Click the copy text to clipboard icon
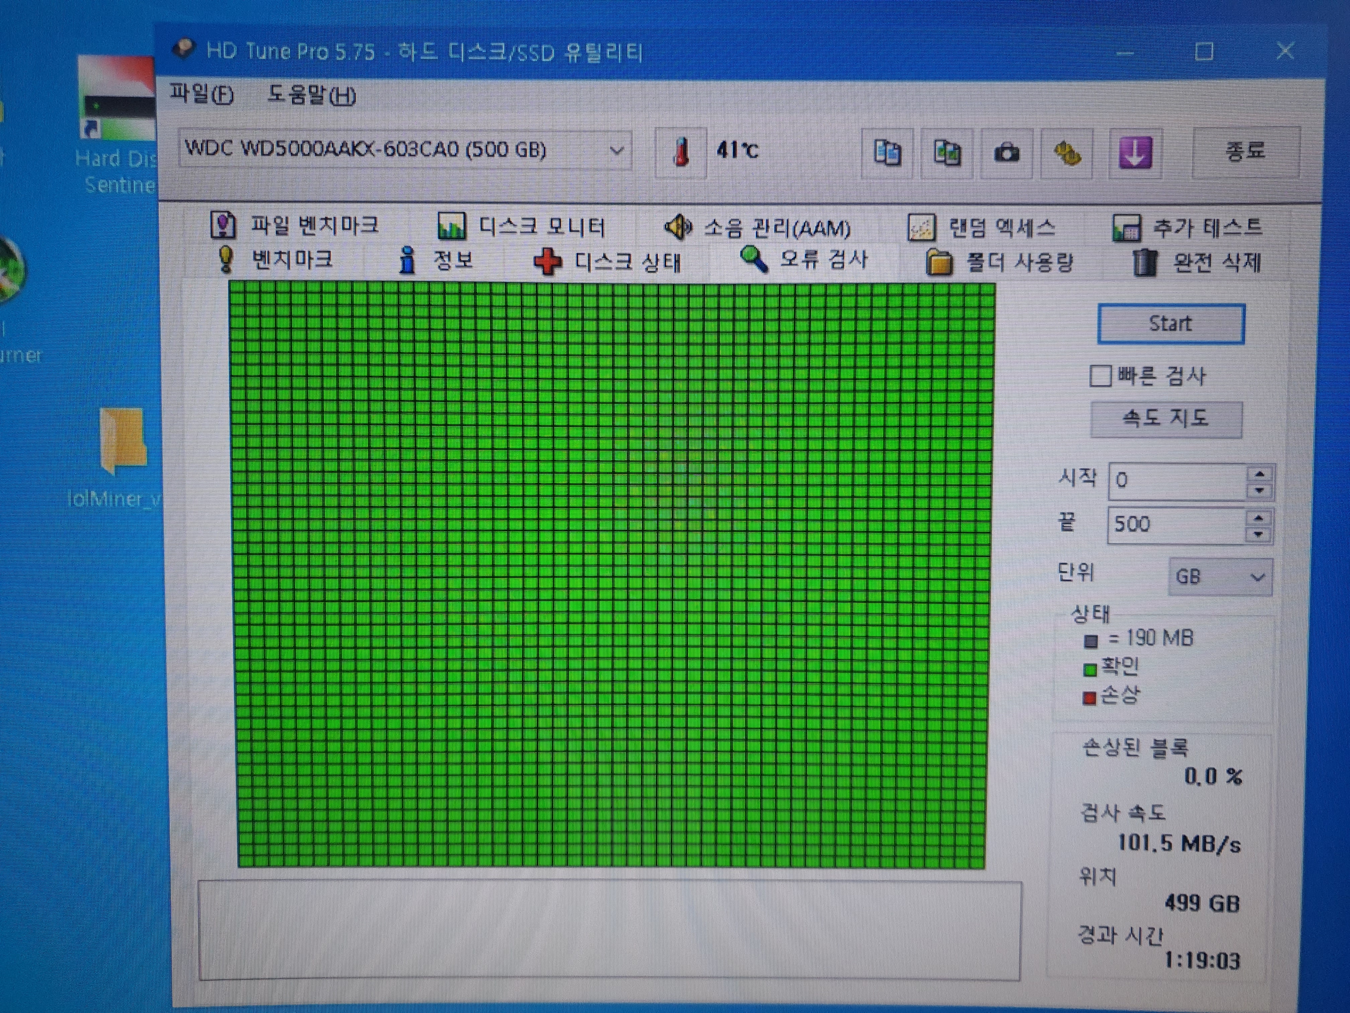 coord(887,153)
